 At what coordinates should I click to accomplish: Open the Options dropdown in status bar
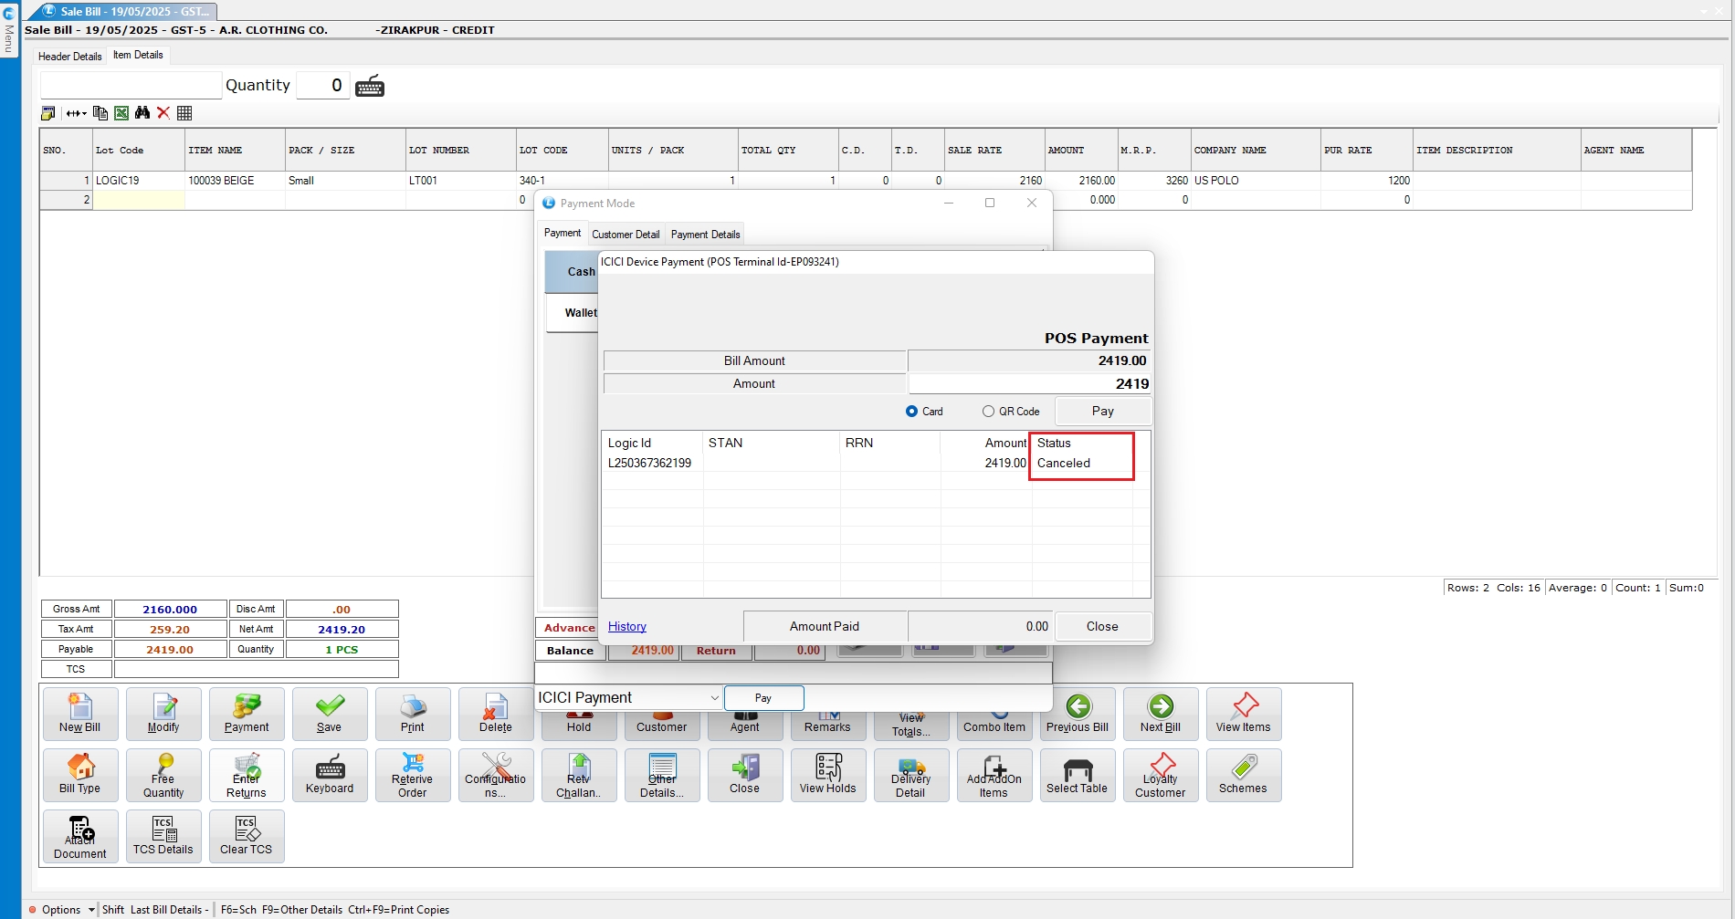coord(91,910)
